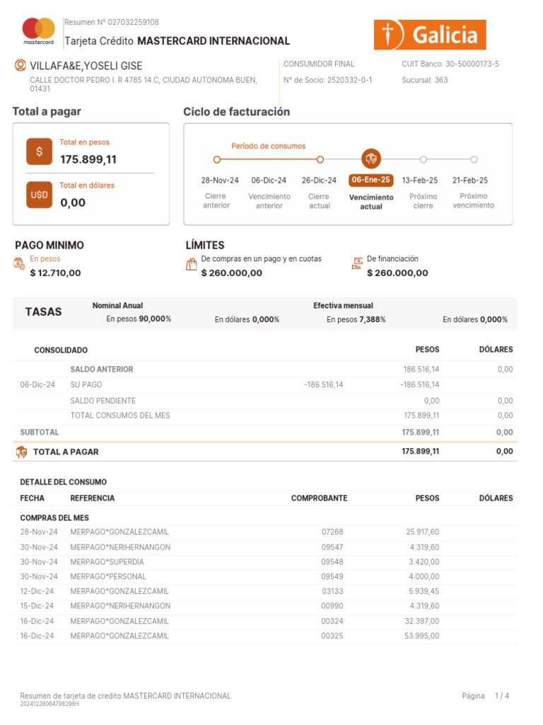
Task: Select the 26-Dic-24 Cierre actual marker
Action: tap(320, 159)
